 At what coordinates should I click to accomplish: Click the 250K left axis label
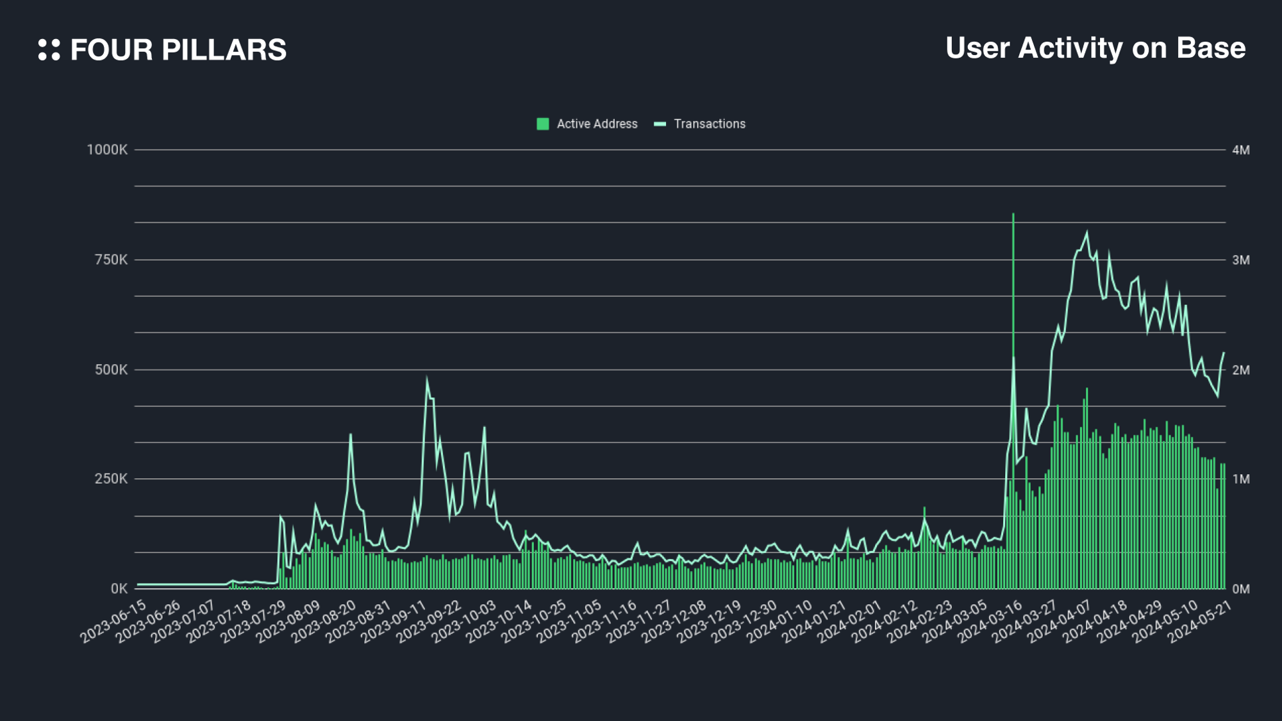point(111,479)
